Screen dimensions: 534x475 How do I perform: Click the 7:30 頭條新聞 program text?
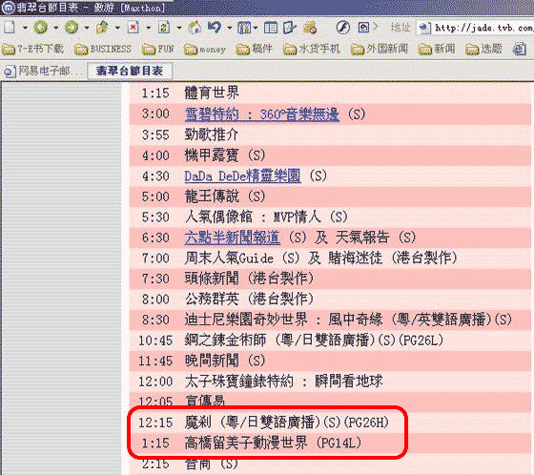(x=249, y=279)
